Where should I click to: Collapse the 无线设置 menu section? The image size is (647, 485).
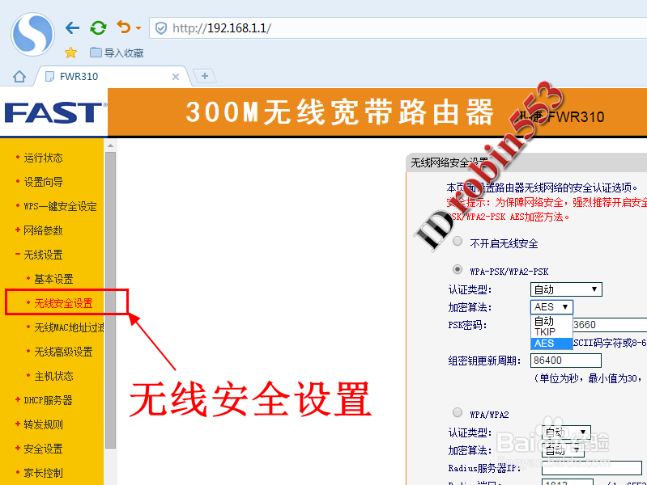coord(44,255)
